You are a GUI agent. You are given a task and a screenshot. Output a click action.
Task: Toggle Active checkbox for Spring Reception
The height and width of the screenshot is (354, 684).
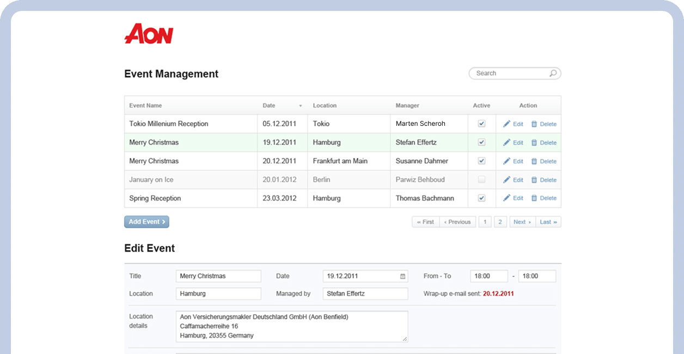click(481, 198)
